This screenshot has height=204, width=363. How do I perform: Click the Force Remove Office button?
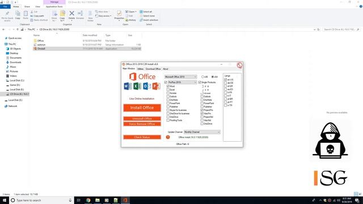coord(142,124)
